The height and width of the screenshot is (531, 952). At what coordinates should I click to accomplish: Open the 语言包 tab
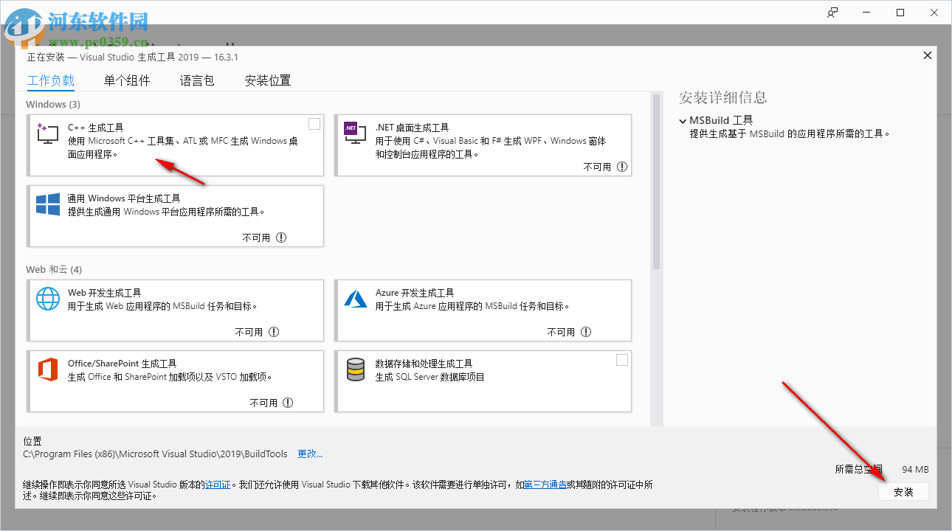[x=196, y=80]
